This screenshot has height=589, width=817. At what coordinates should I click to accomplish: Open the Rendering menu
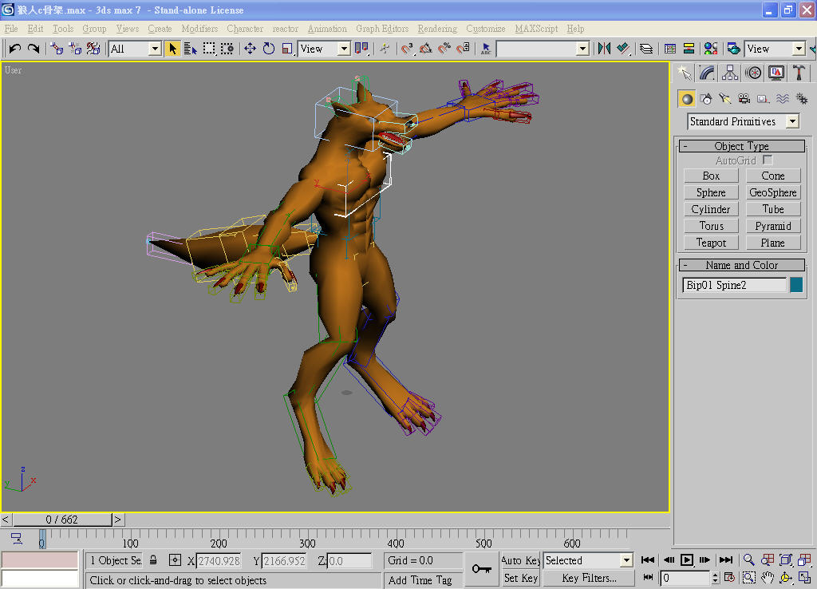(437, 29)
